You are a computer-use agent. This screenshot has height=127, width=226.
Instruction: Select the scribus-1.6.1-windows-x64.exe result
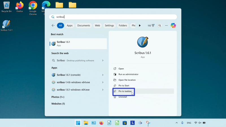(x=78, y=90)
